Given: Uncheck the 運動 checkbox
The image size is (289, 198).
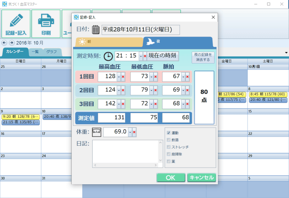Looking at the screenshot, I should point(169,133).
